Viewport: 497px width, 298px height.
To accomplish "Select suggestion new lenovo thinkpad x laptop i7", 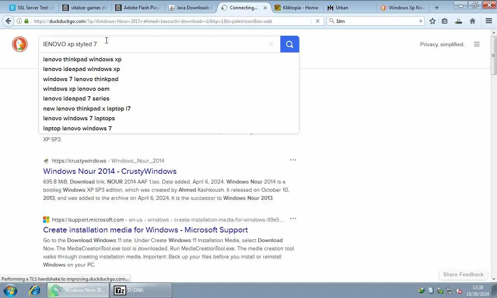I will pyautogui.click(x=169, y=109).
